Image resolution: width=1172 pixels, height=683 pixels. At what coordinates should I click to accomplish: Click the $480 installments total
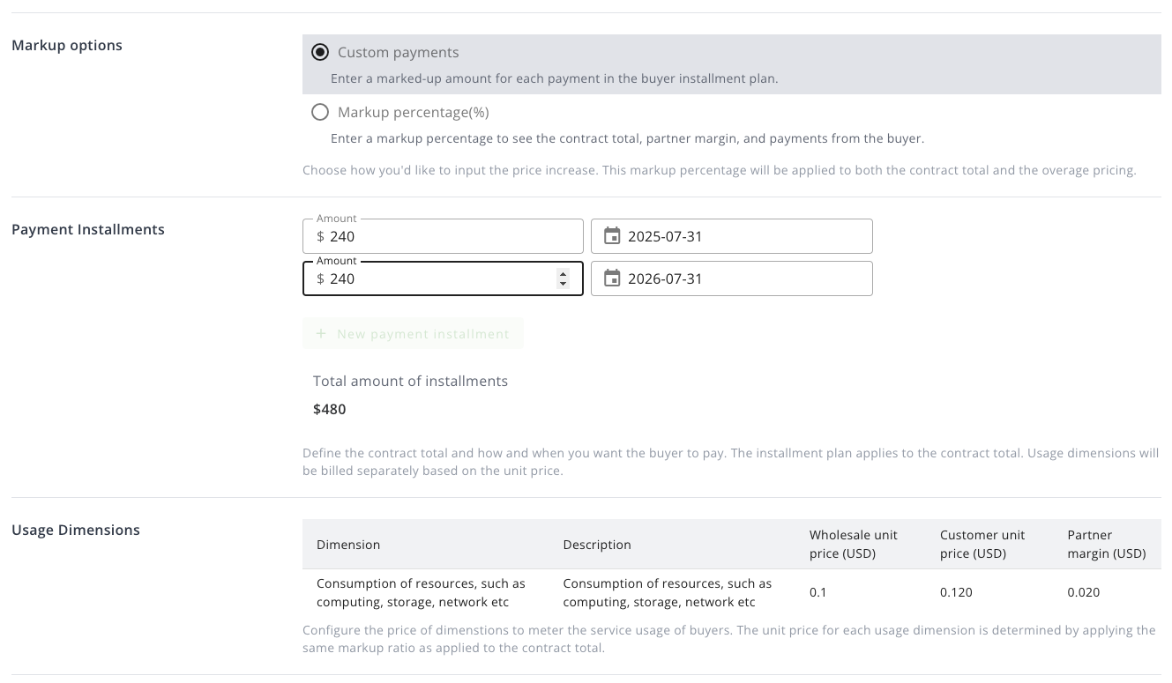pyautogui.click(x=330, y=410)
